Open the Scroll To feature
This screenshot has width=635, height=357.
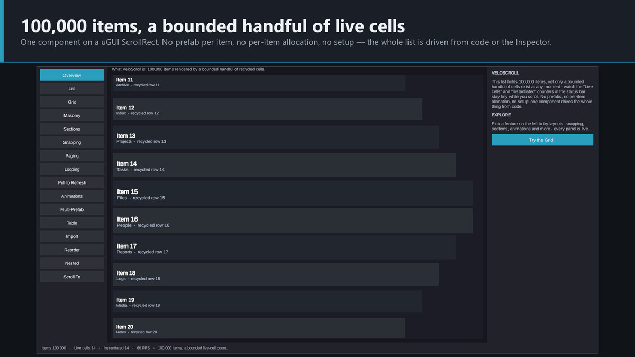point(72,277)
